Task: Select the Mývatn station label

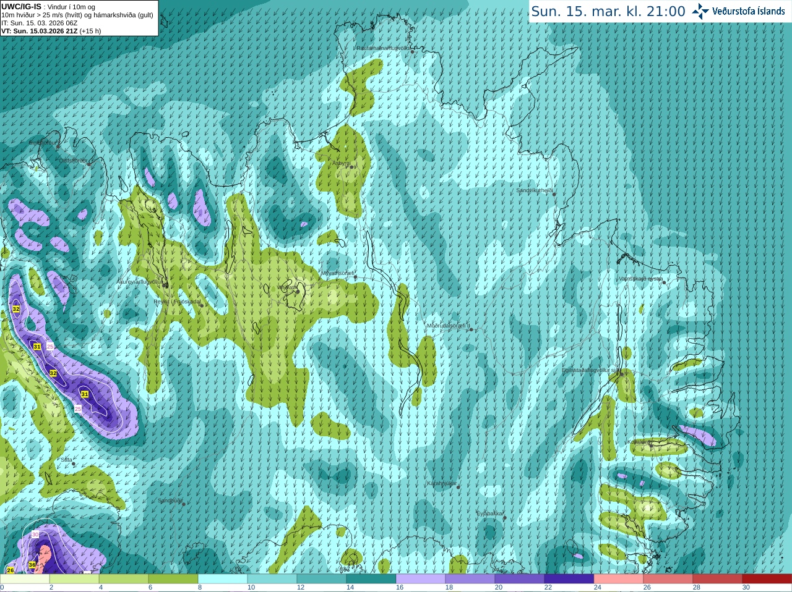Action: [286, 287]
